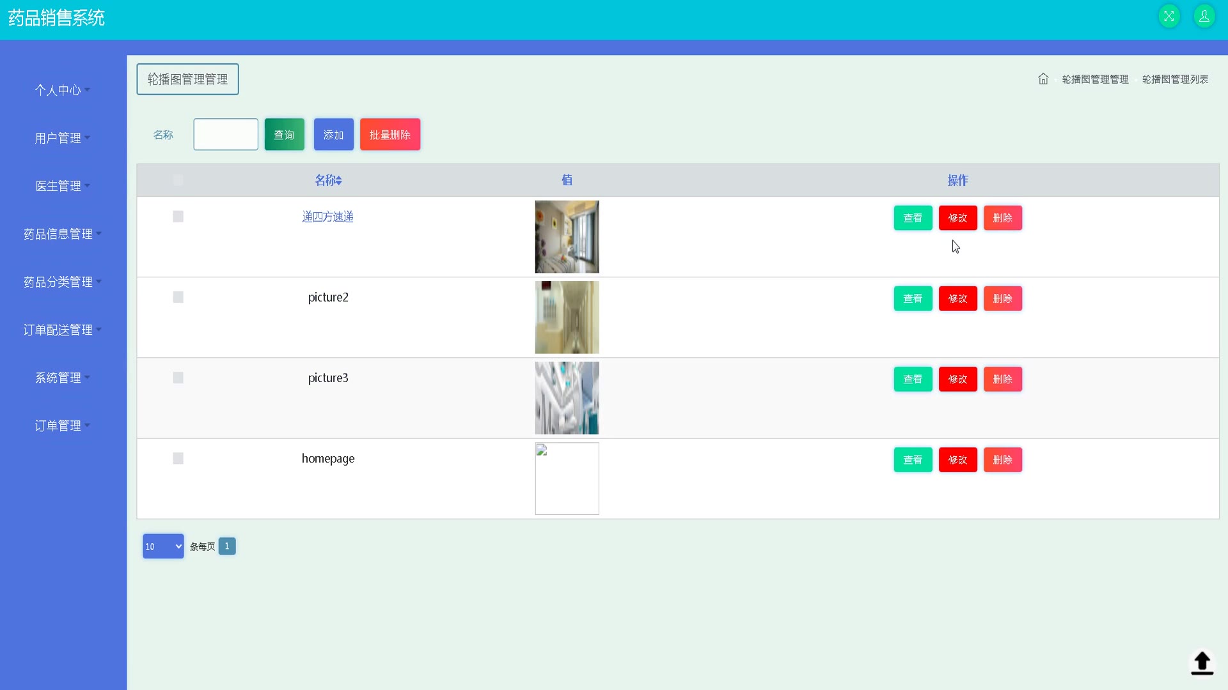Open the rows-per-page dropdown
1228x690 pixels.
[163, 546]
